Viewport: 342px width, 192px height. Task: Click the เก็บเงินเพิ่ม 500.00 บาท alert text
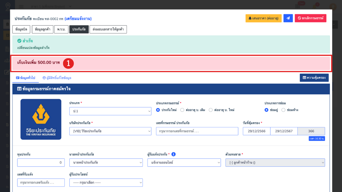click(x=39, y=62)
